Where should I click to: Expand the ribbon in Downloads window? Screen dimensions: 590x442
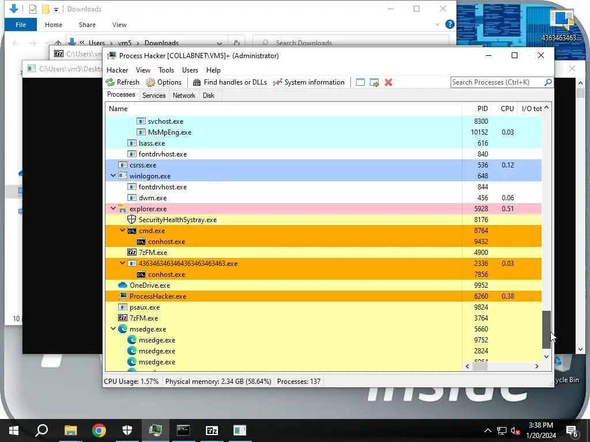point(437,24)
